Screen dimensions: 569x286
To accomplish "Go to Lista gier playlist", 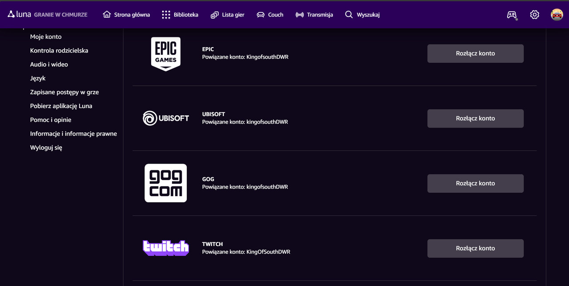I will click(x=228, y=15).
